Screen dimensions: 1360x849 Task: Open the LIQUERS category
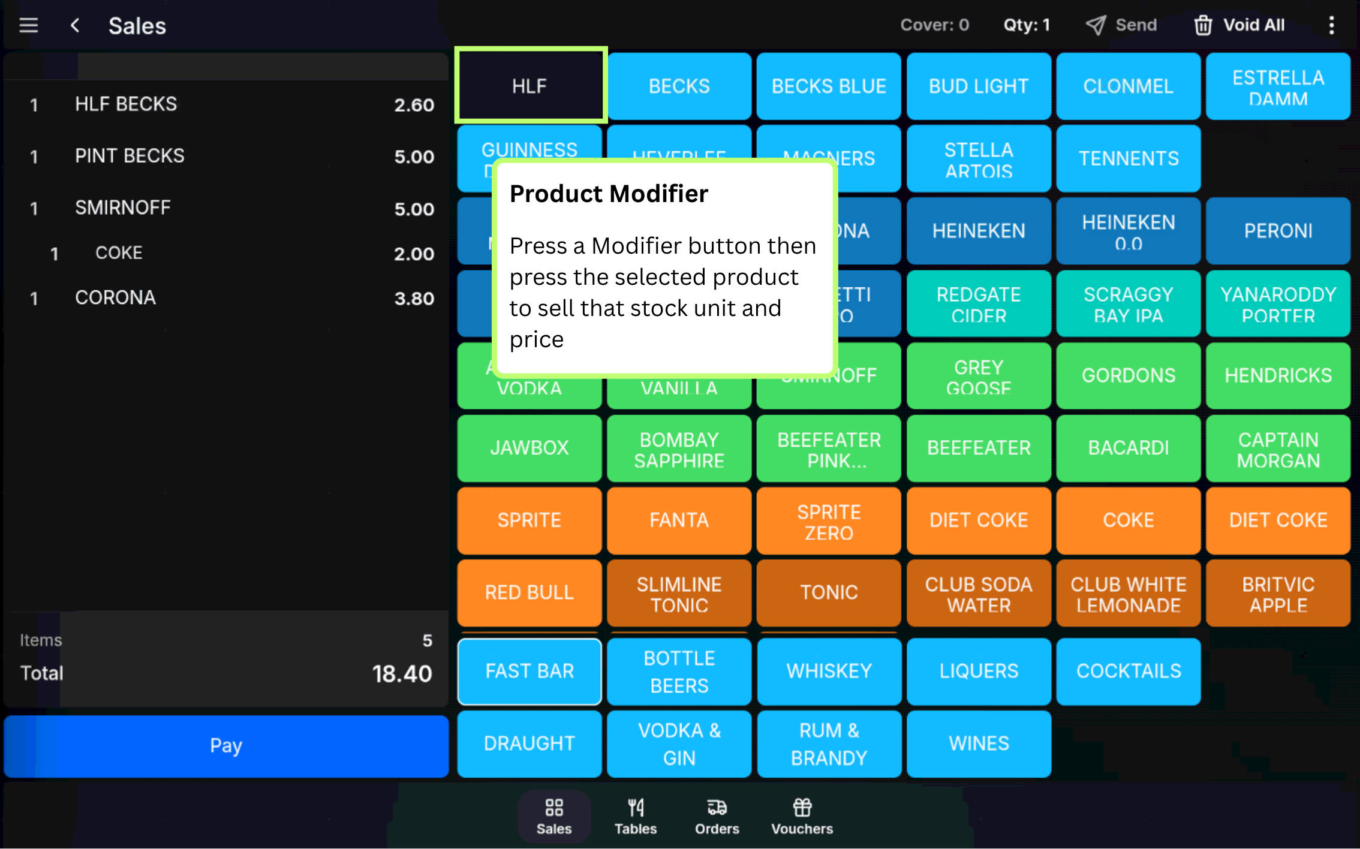(979, 672)
